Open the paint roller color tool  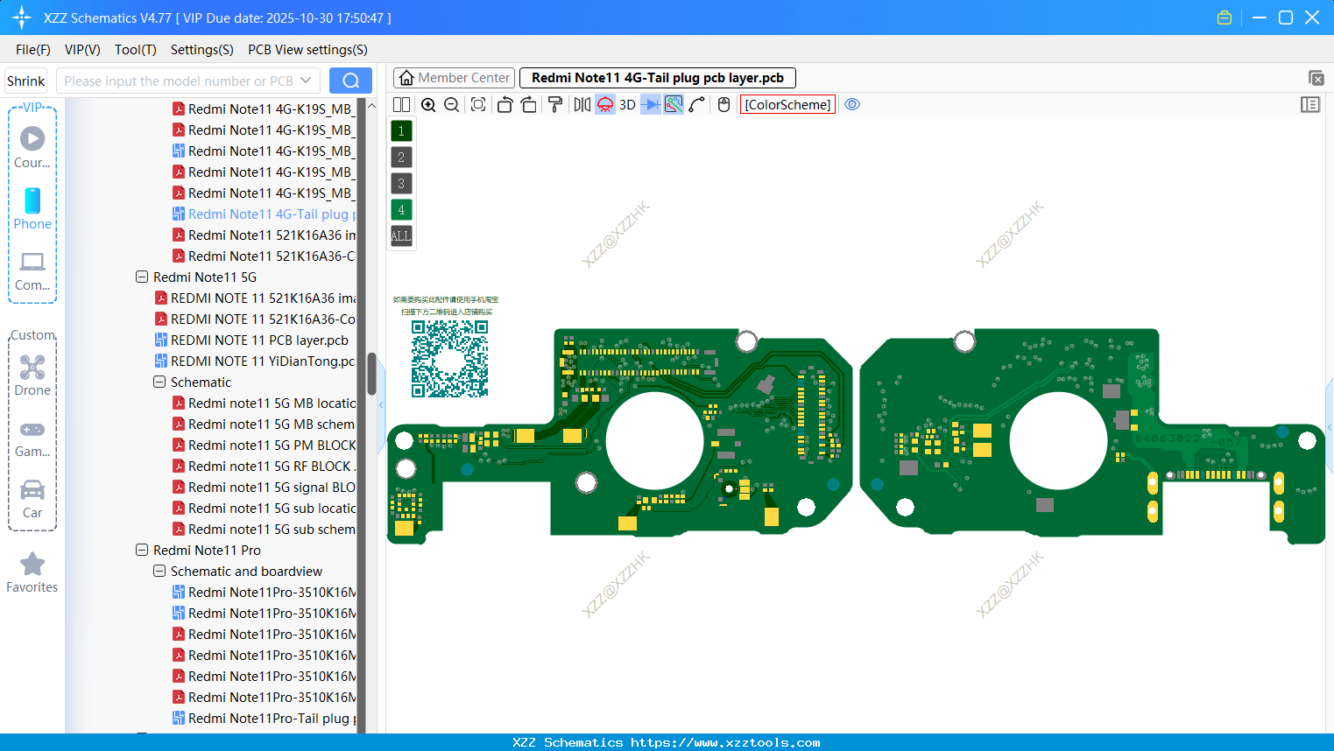555,104
